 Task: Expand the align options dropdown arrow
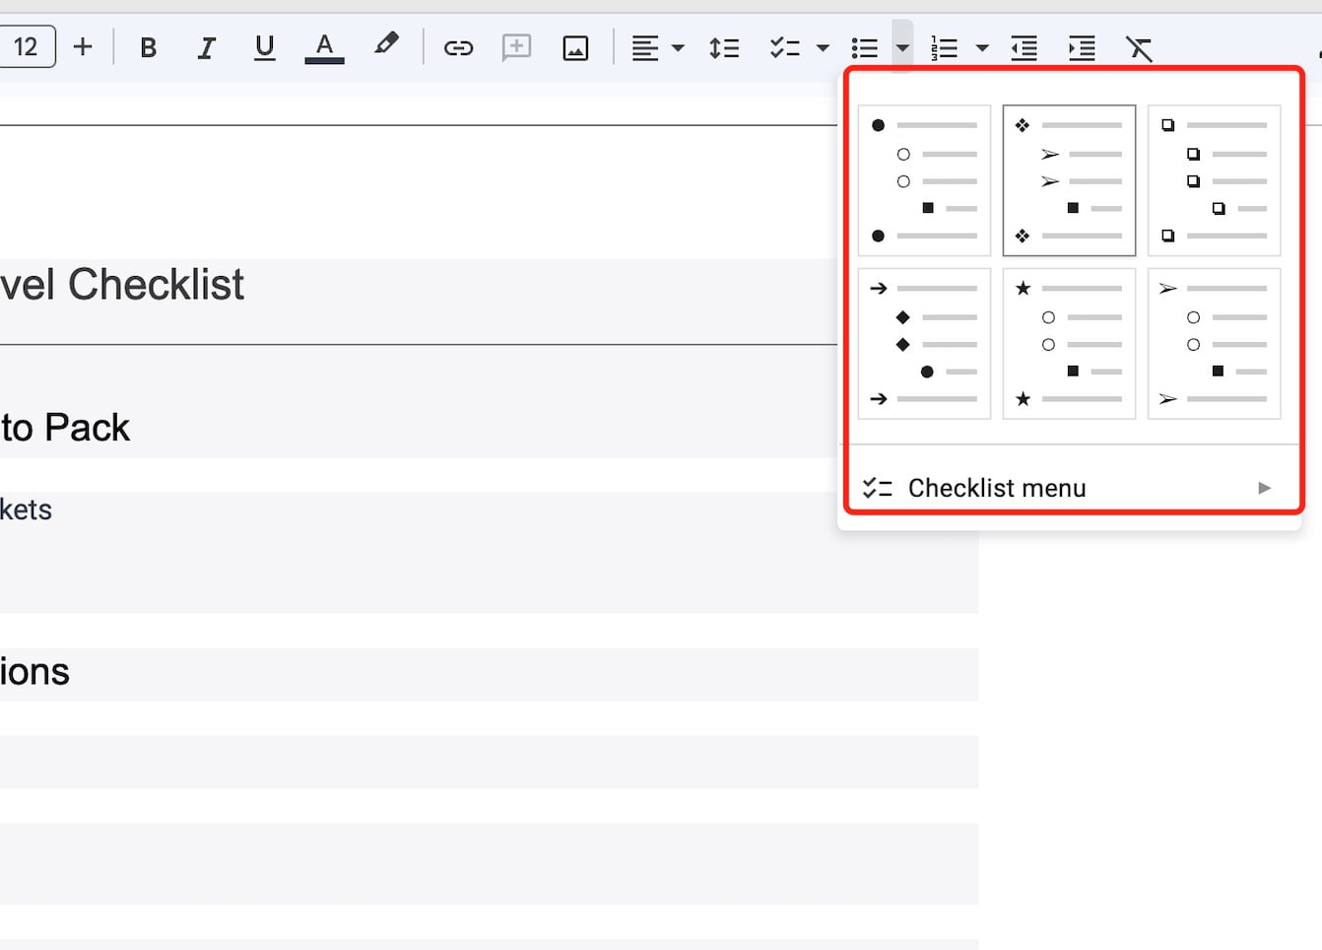pos(678,47)
